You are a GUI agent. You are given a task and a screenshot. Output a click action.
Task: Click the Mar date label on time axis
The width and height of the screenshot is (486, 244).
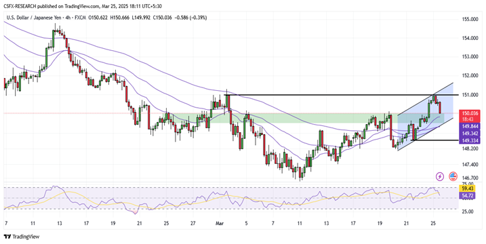click(x=220, y=223)
